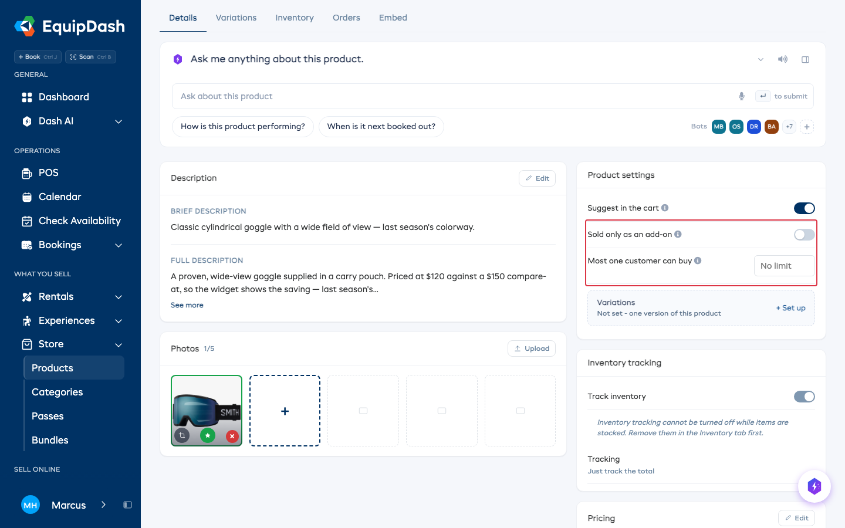
Task: Select the DR bot avatar
Action: point(754,127)
